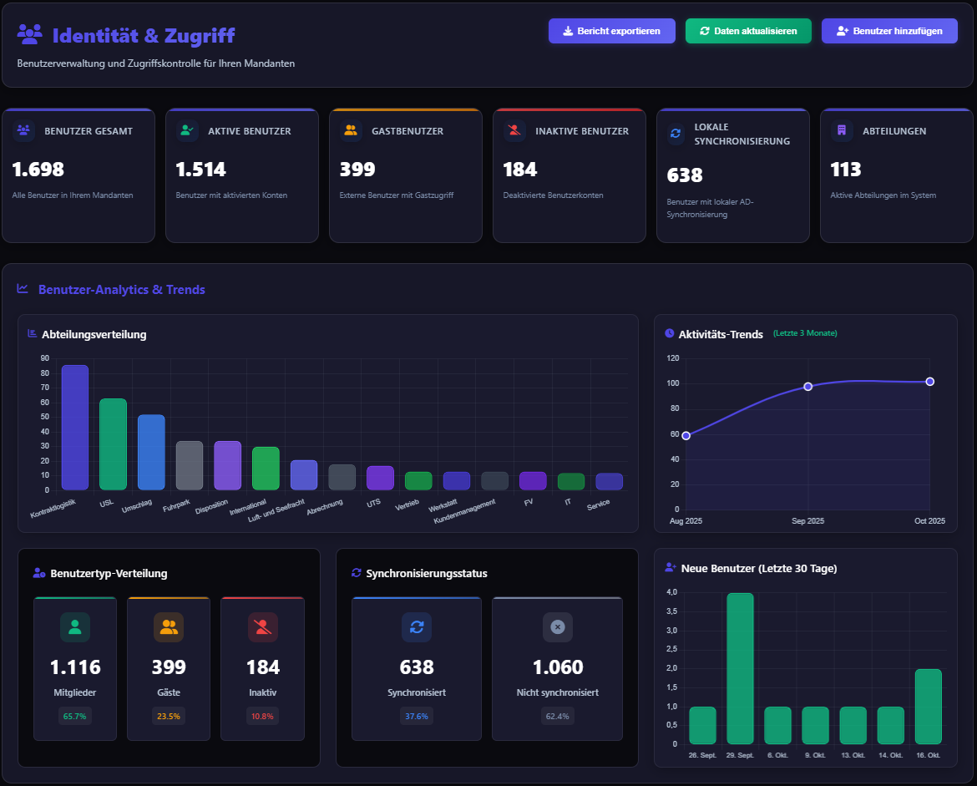Click the Aktive Benutzer checkmark icon
The image size is (977, 786).
pyautogui.click(x=188, y=130)
